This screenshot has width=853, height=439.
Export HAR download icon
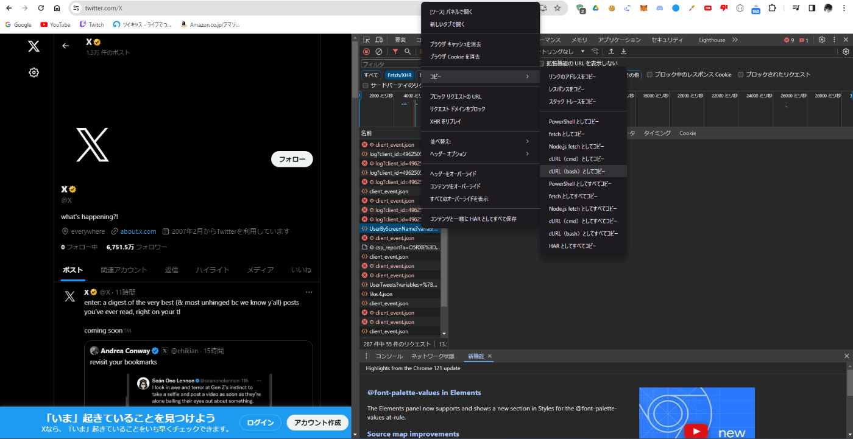pyautogui.click(x=623, y=52)
